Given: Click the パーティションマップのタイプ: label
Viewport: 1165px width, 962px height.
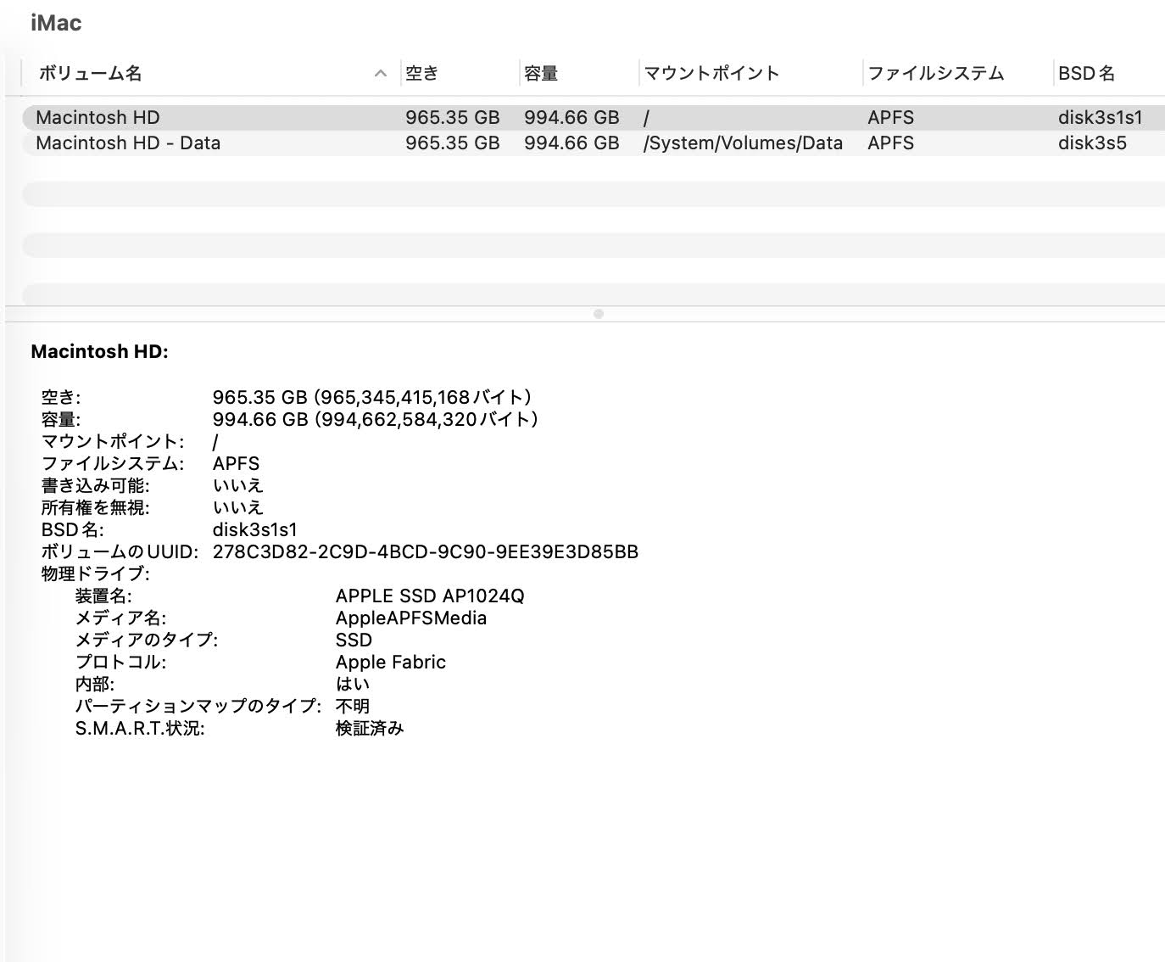Looking at the screenshot, I should tap(198, 706).
